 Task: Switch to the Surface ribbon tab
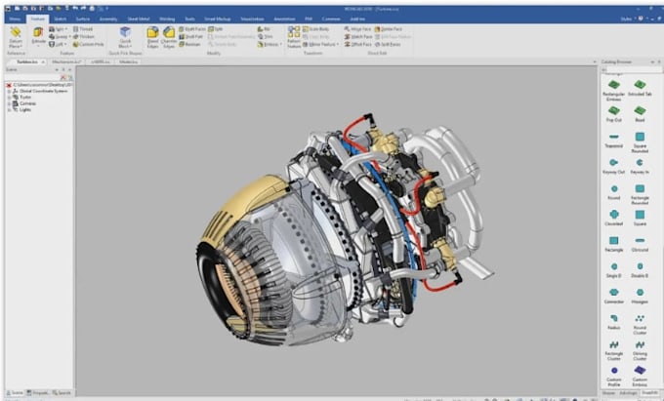83,20
